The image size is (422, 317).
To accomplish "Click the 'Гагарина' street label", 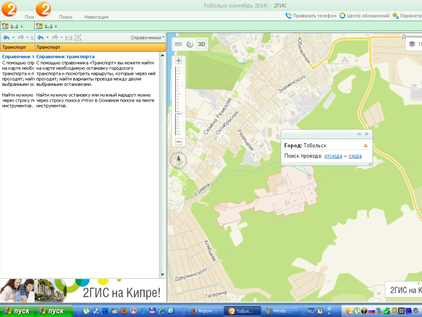I will click(x=216, y=295).
